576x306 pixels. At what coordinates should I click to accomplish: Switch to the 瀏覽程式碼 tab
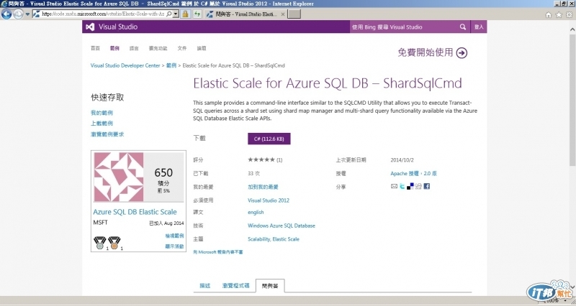click(x=236, y=286)
